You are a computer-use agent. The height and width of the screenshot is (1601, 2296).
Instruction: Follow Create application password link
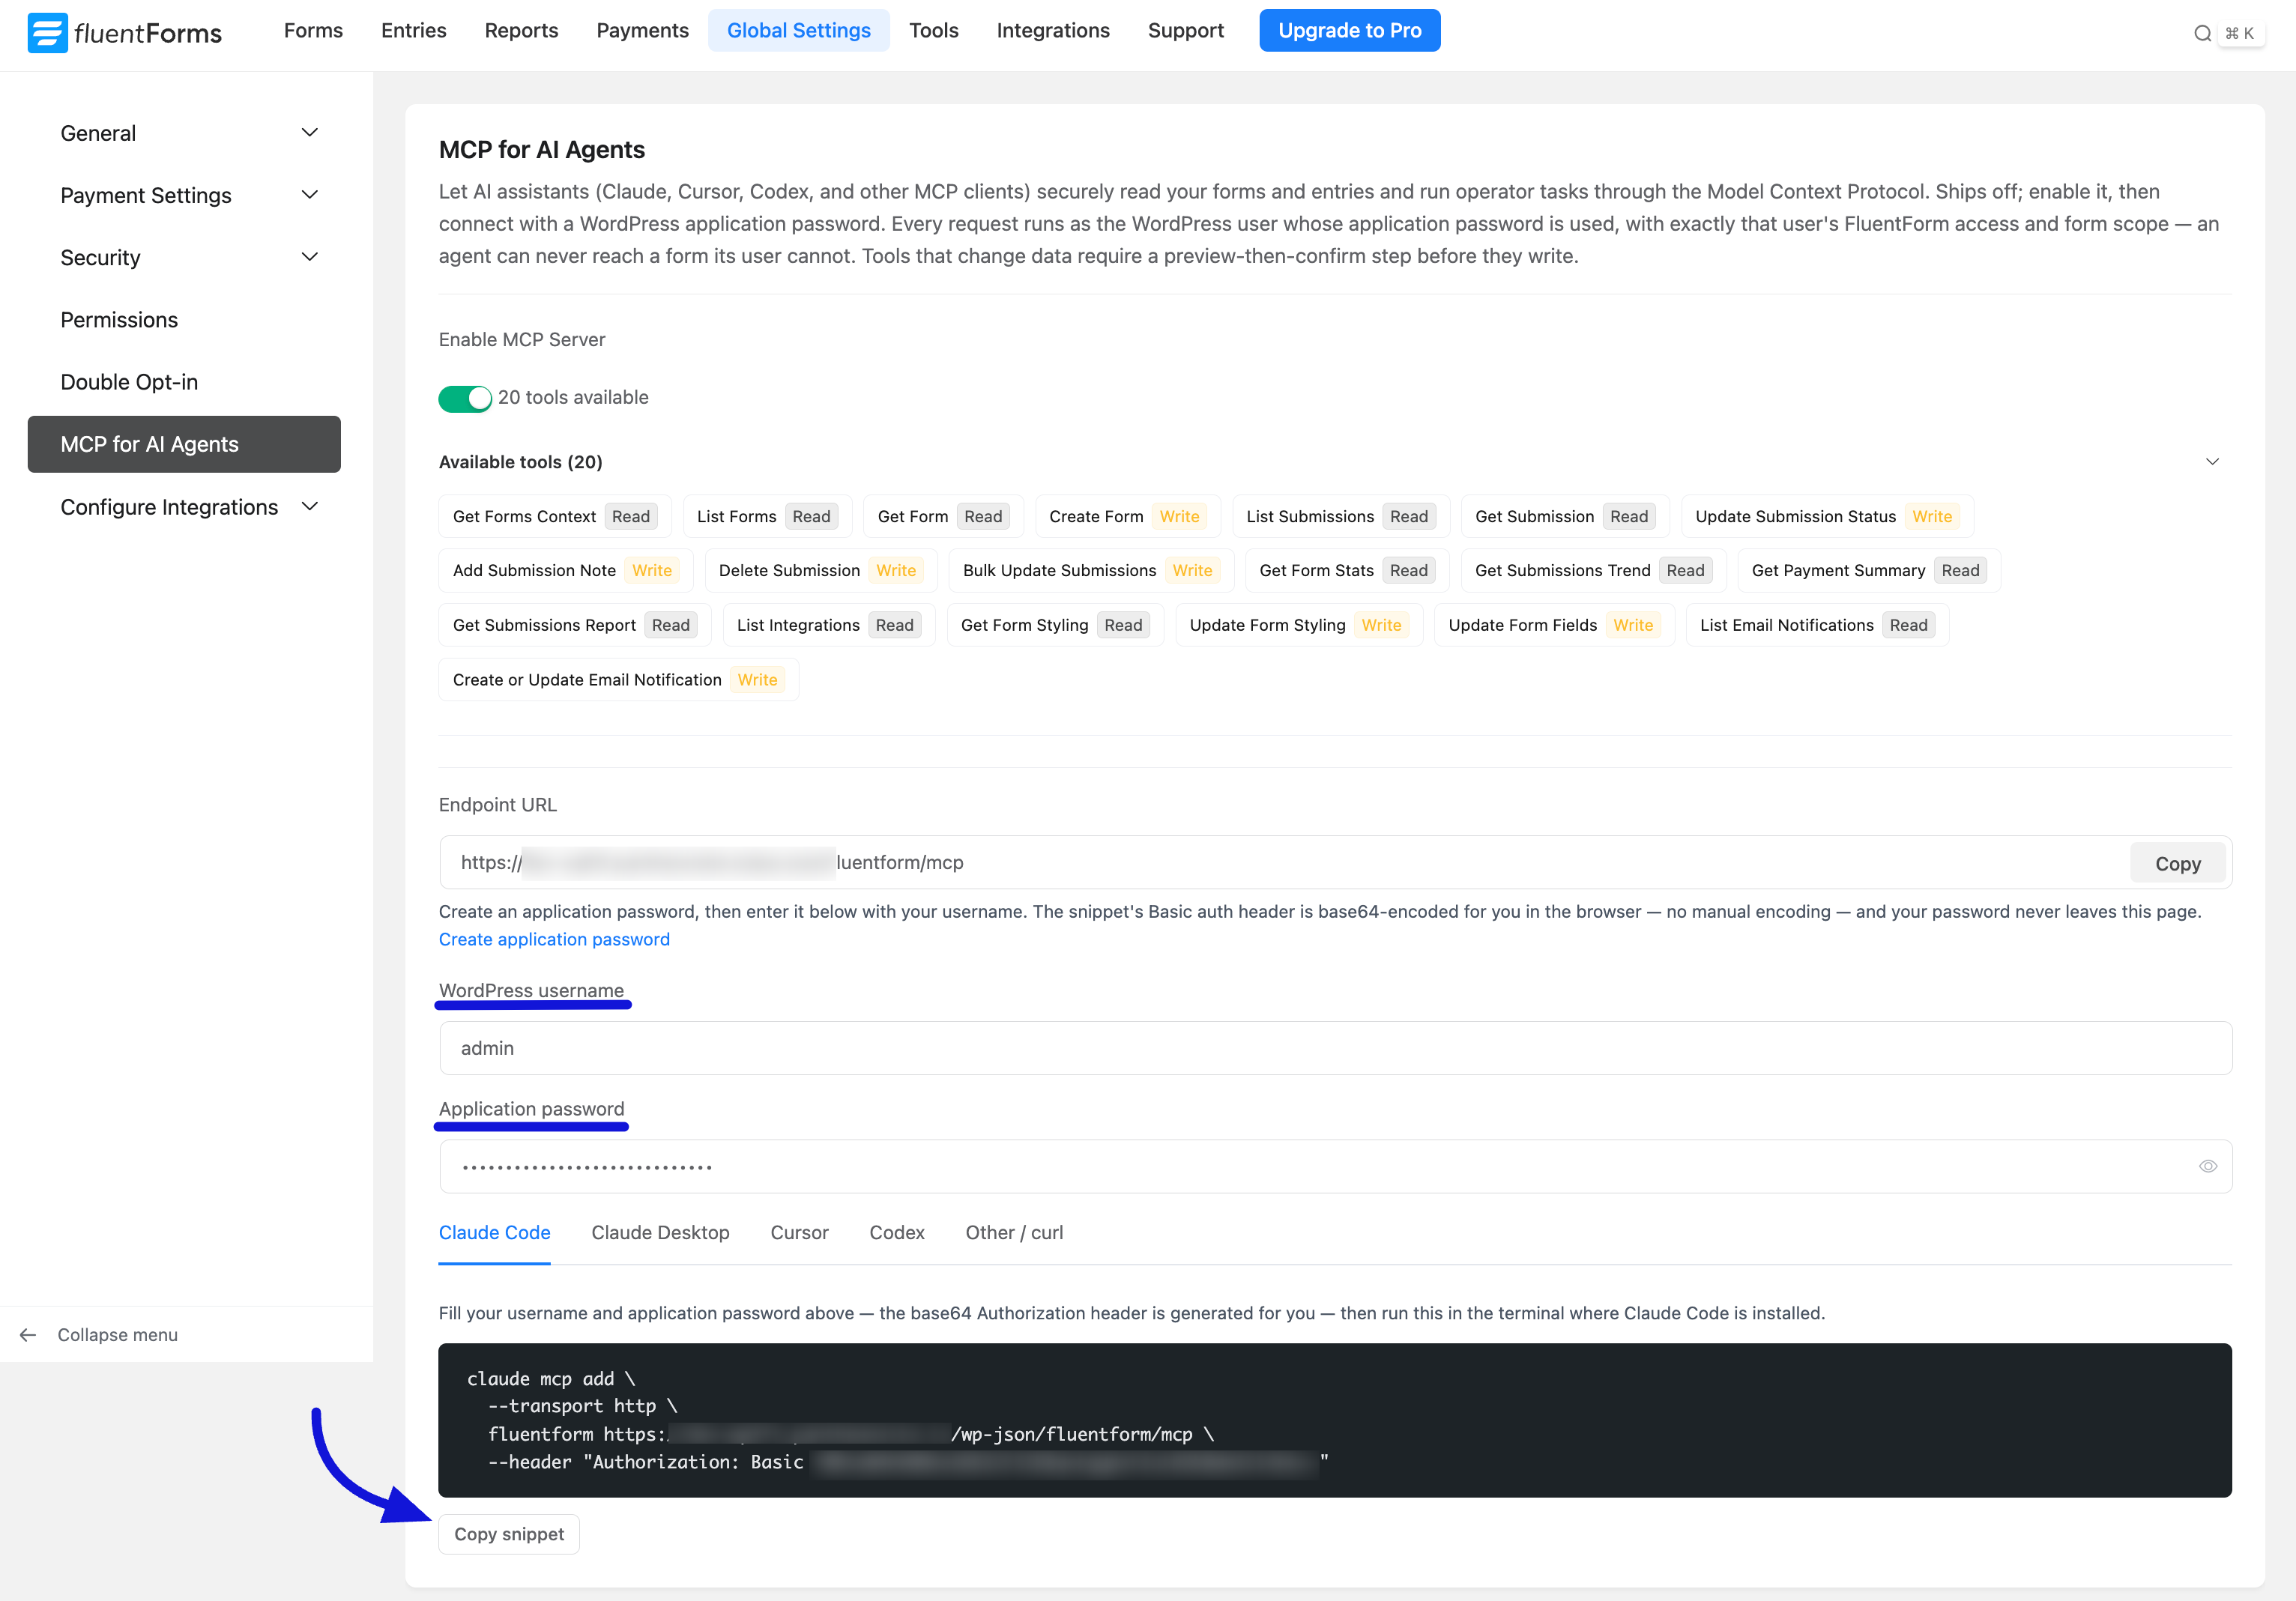(554, 939)
